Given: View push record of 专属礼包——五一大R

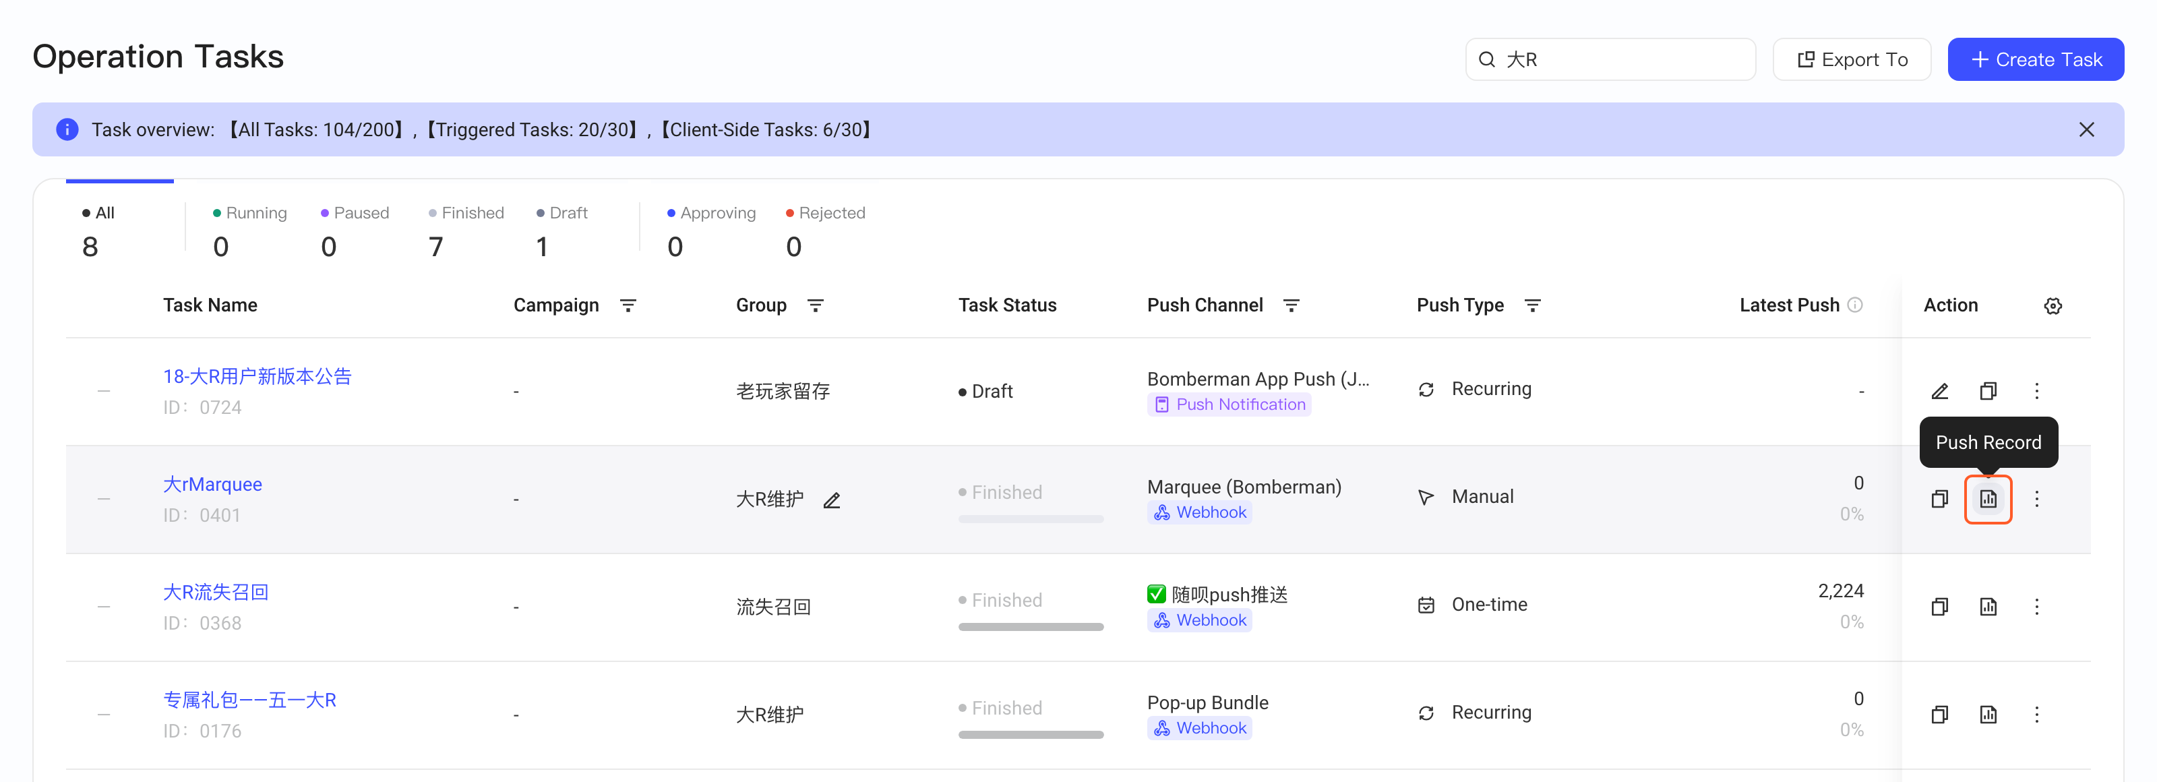Looking at the screenshot, I should tap(1988, 714).
